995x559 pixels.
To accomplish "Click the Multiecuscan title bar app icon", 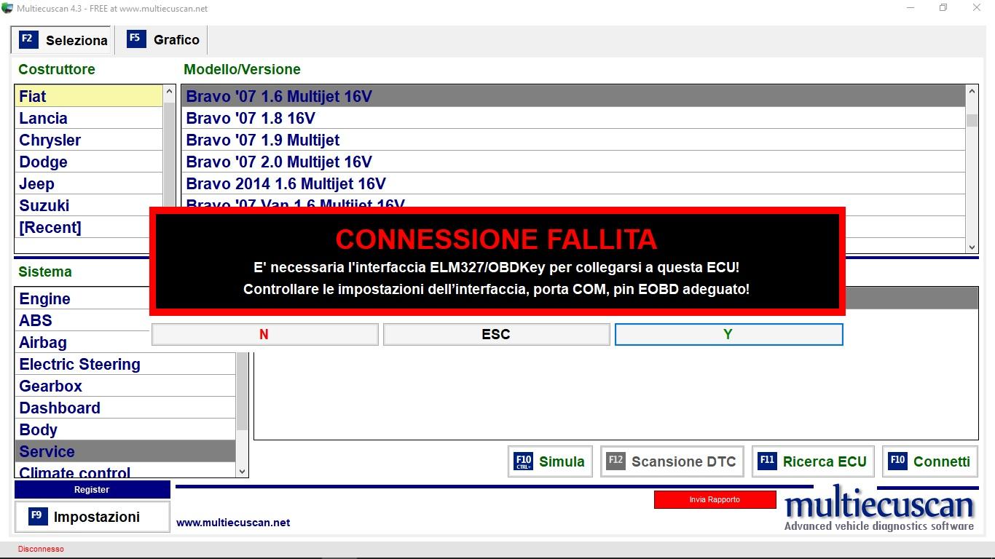I will click(x=7, y=8).
